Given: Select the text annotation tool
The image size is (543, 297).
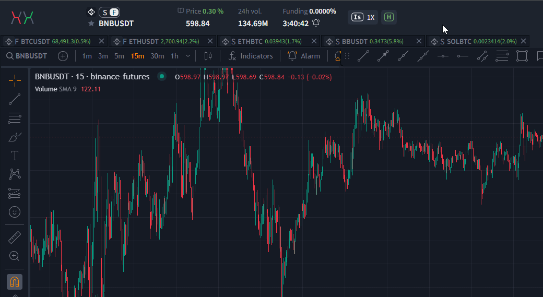Looking at the screenshot, I should tap(15, 156).
